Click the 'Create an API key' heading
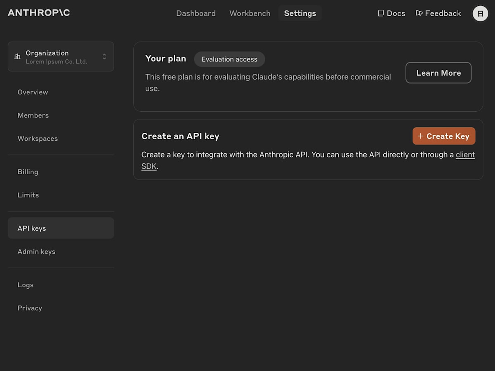 [x=180, y=136]
